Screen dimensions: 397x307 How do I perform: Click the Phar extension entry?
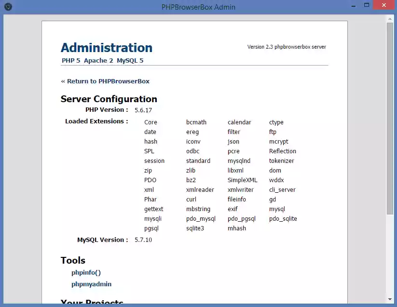point(151,199)
